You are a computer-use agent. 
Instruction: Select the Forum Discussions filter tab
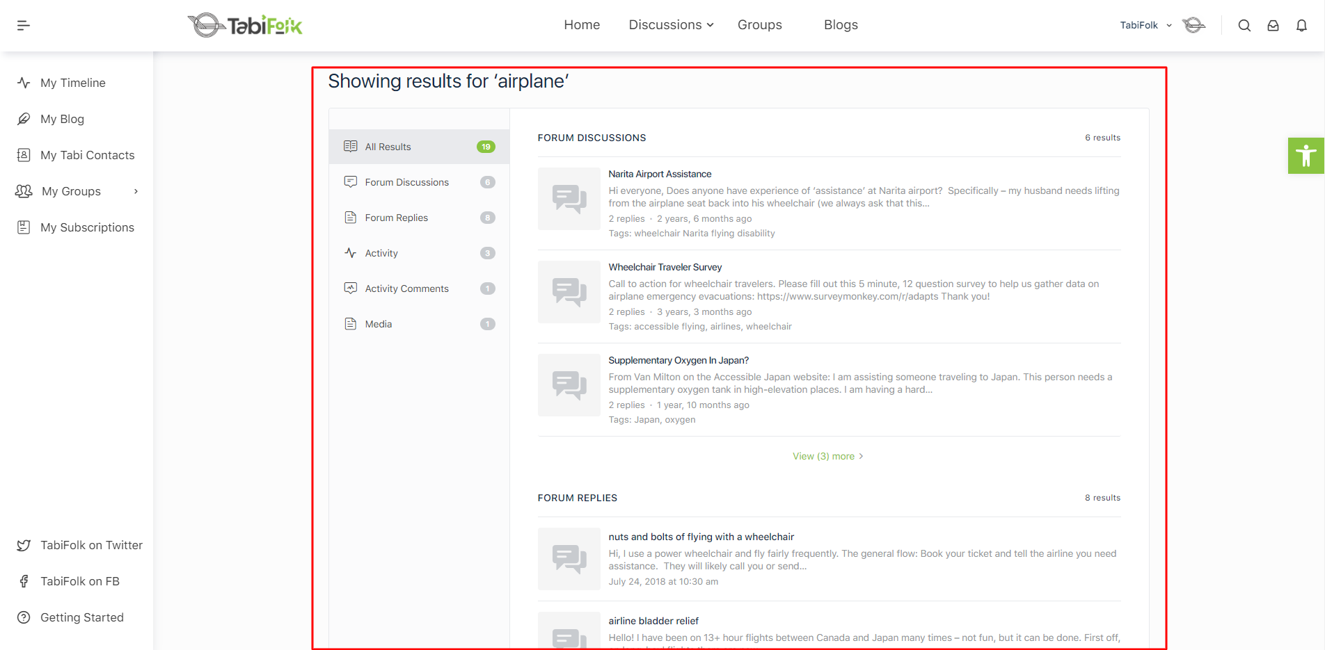click(420, 182)
